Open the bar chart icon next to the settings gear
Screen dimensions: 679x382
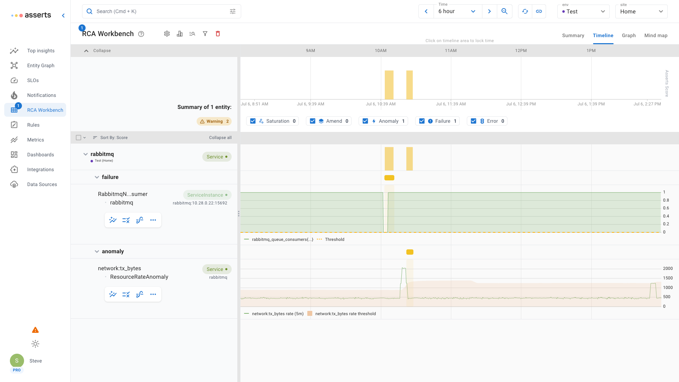(180, 34)
